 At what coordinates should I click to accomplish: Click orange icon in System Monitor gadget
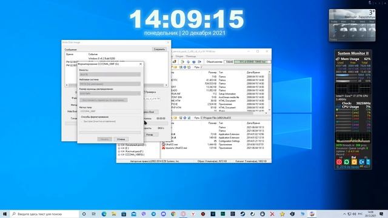click(x=354, y=162)
